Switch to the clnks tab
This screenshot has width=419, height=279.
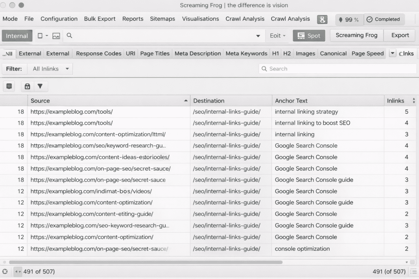(406, 54)
